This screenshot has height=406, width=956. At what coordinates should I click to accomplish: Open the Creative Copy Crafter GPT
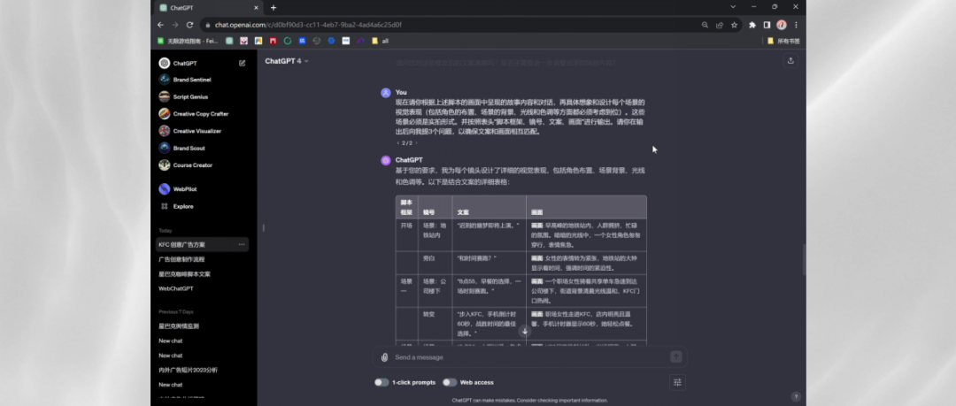pos(203,114)
